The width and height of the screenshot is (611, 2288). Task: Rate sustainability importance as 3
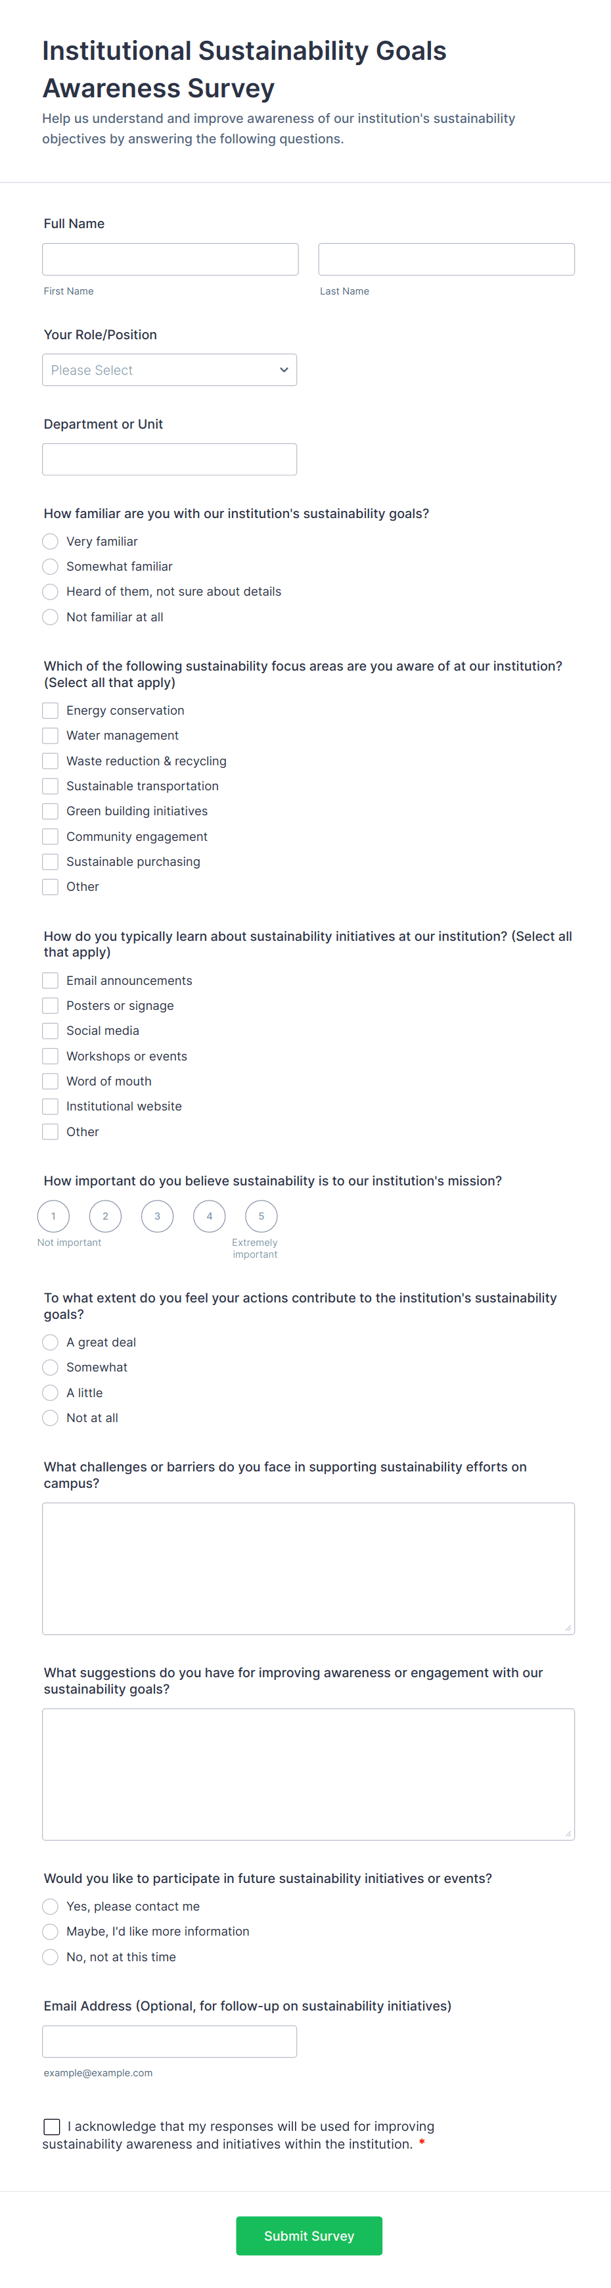coord(157,1216)
